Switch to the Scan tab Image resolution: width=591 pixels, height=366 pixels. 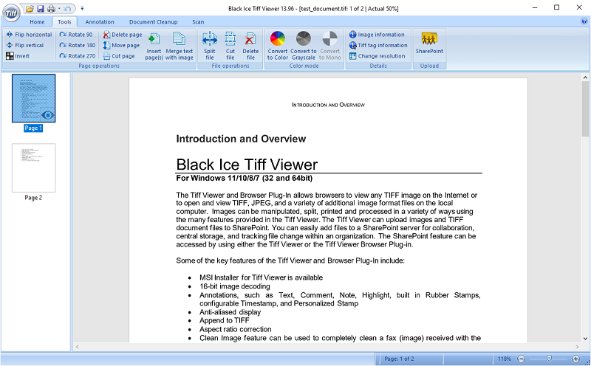click(198, 22)
